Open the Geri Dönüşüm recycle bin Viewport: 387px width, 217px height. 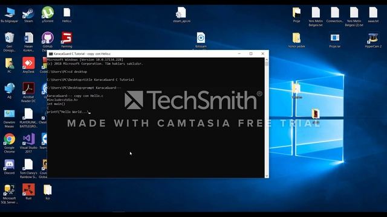click(10, 42)
